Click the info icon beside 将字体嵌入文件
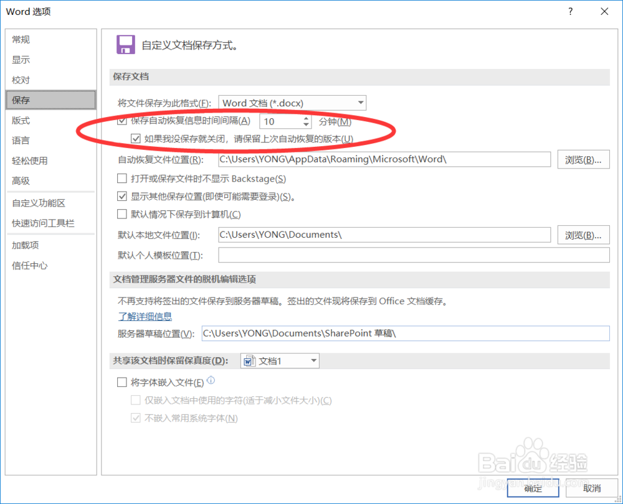Image resolution: width=623 pixels, height=504 pixels. point(211,381)
